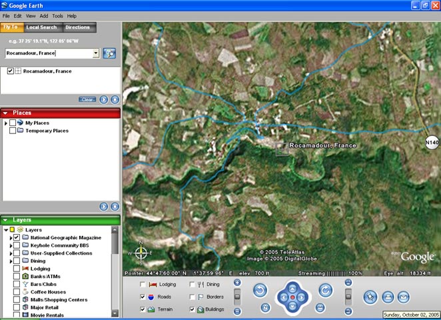This screenshot has height=320, width=441.
Task: Expand National Geographic Magazine folder
Action: [11, 238]
